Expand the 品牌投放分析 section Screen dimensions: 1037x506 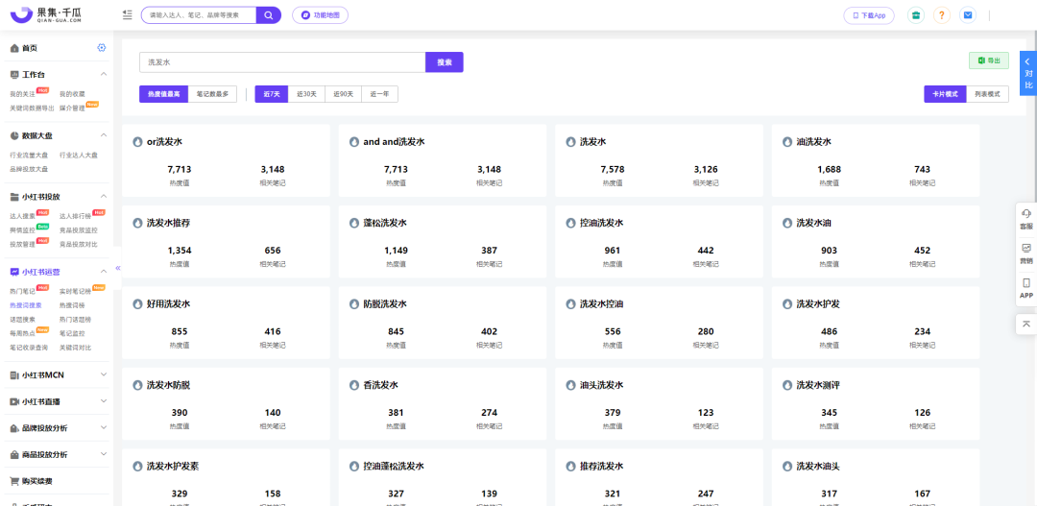pos(103,427)
